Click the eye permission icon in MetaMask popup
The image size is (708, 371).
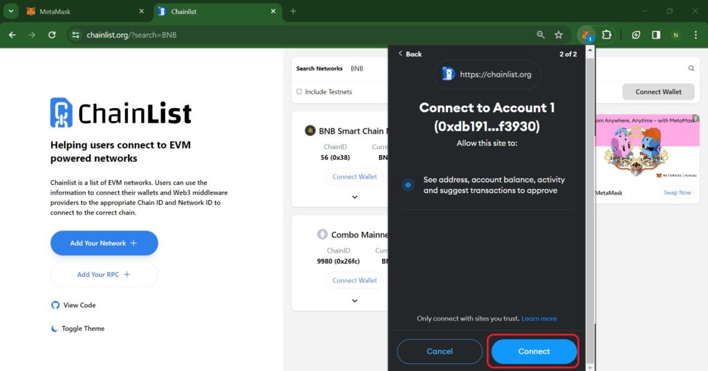[x=408, y=185]
